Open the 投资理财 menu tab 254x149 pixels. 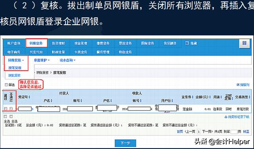click(58, 43)
